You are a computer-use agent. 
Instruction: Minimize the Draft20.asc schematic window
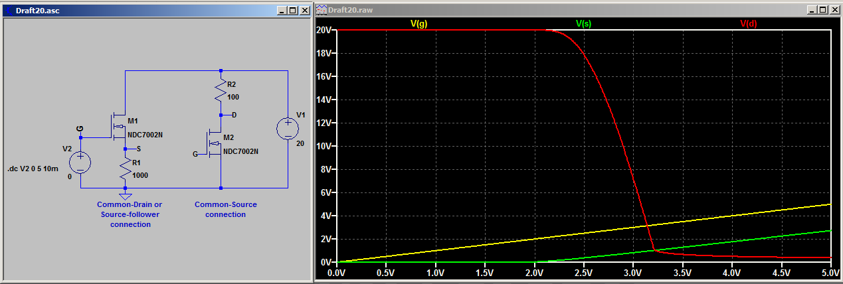(x=283, y=11)
